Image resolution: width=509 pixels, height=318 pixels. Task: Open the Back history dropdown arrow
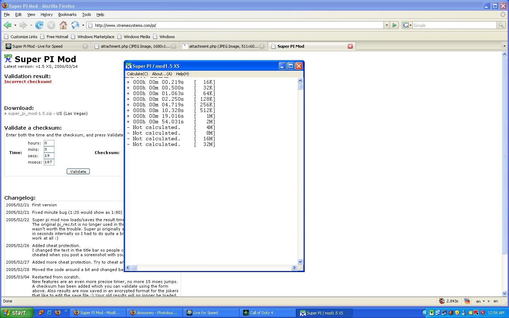[15, 25]
